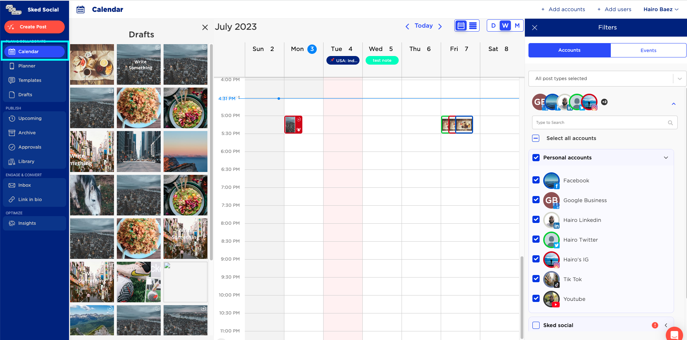Uncheck the Facebook account checkbox
This screenshot has width=687, height=340.
click(x=536, y=180)
